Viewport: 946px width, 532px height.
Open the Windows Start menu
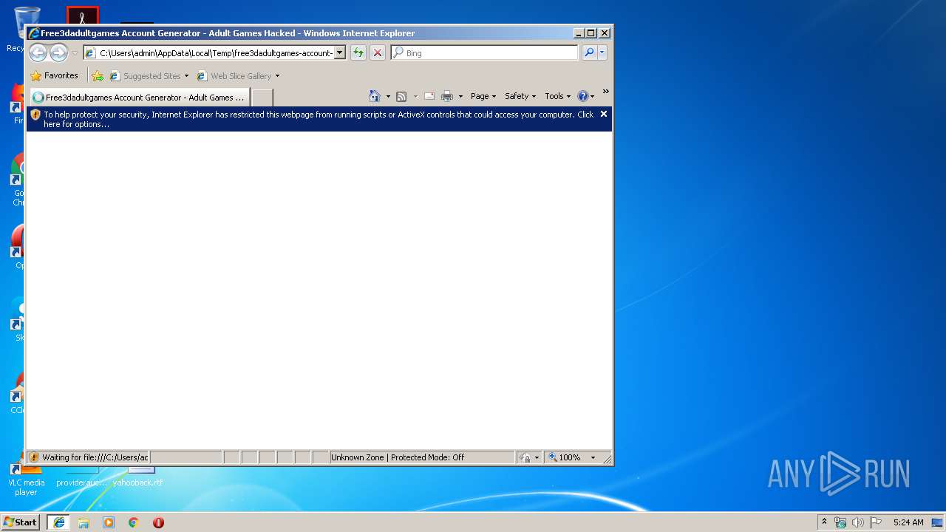point(21,522)
